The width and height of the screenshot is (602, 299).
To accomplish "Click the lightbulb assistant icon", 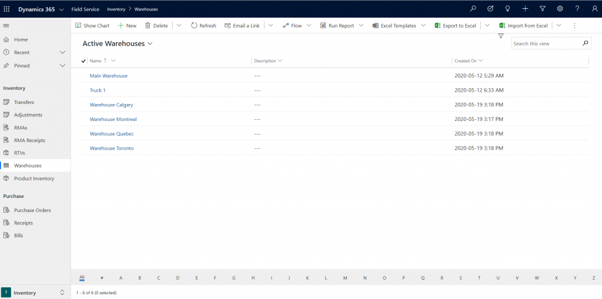I will click(507, 9).
